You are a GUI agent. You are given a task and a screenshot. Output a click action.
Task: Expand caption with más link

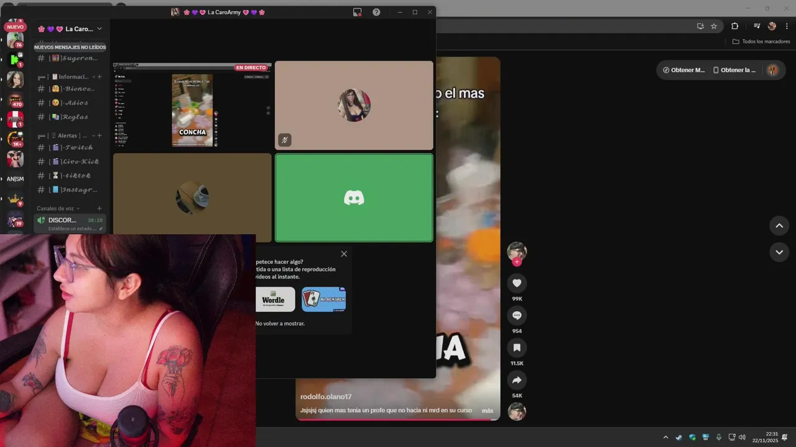click(488, 410)
